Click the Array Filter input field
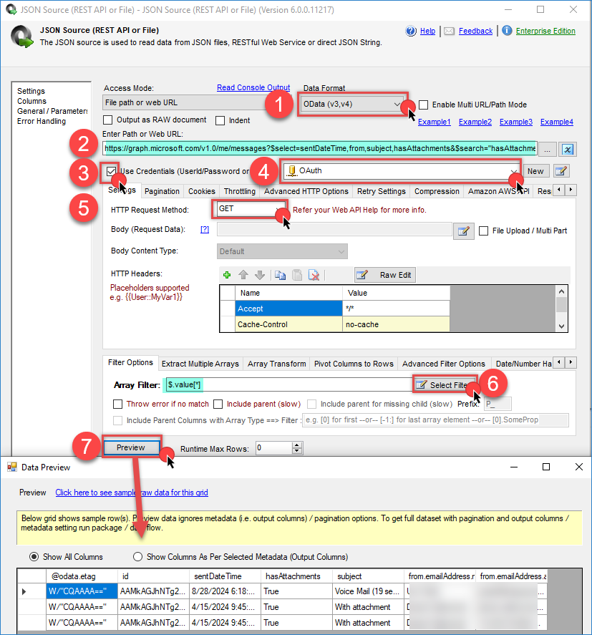592x635 pixels. coord(286,384)
